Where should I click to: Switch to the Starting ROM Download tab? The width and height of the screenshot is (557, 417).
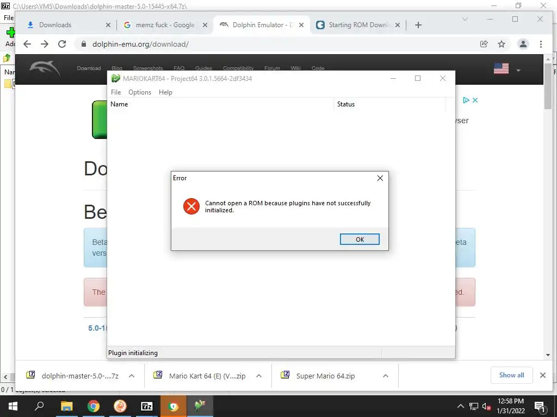click(358, 25)
